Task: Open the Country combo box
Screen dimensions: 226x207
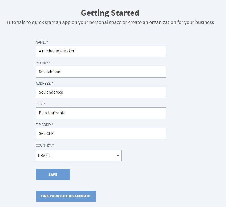Action: pyautogui.click(x=78, y=156)
